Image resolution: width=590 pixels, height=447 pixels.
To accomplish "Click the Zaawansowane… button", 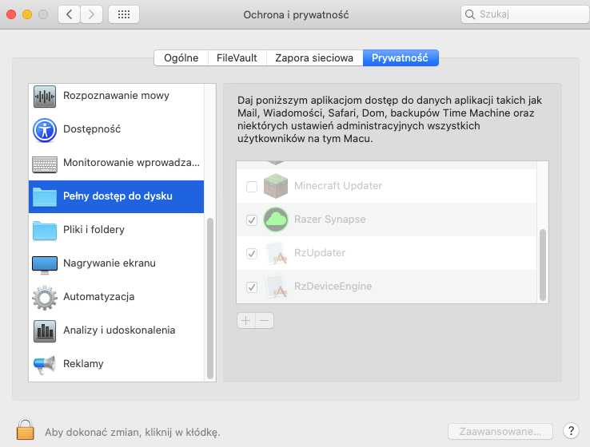I will coord(500,432).
